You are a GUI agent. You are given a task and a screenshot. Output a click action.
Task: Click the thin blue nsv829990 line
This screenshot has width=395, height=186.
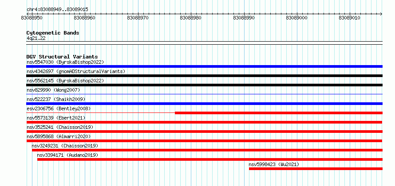[x=204, y=94]
